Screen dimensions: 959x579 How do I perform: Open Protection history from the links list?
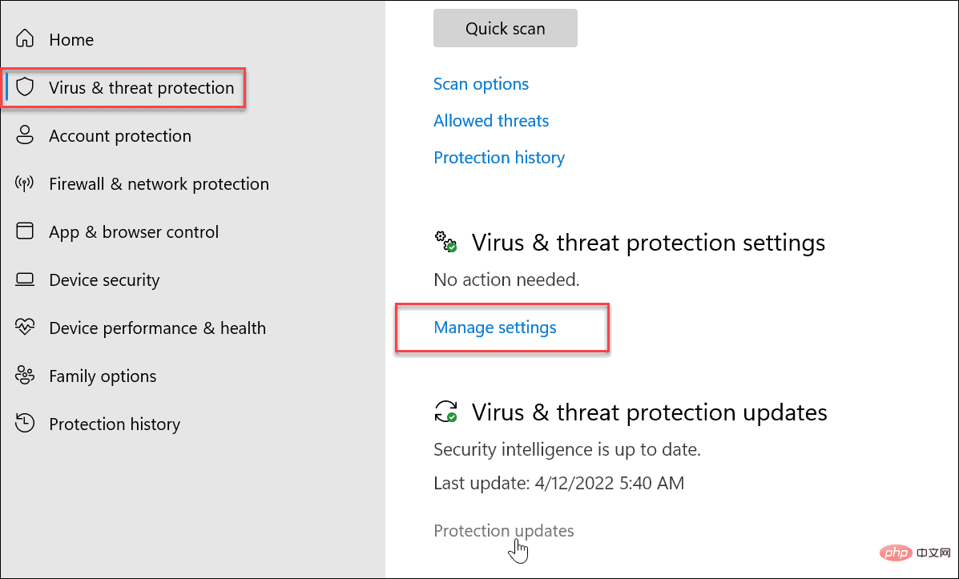(499, 157)
